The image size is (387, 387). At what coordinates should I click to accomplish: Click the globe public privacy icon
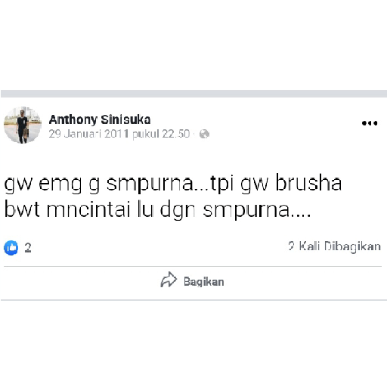point(204,134)
